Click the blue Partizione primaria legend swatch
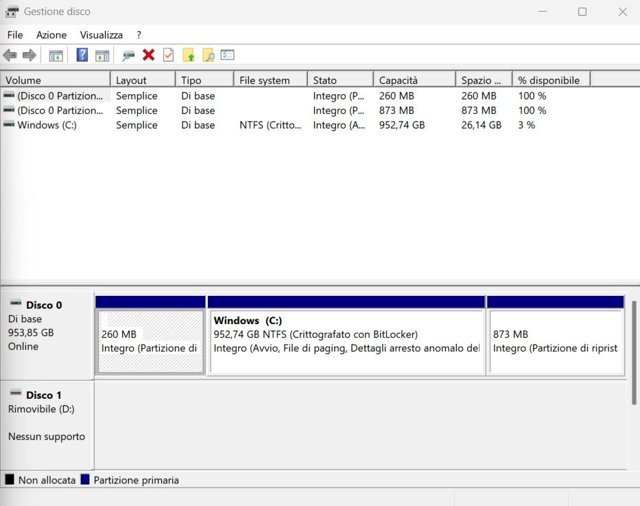This screenshot has height=506, width=640. click(x=85, y=479)
